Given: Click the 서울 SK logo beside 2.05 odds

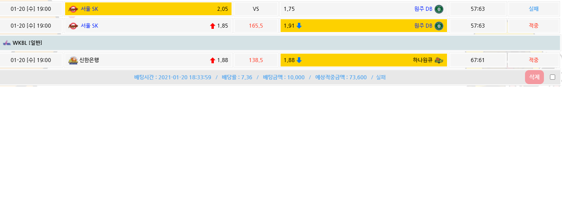Looking at the screenshot, I should 73,9.
